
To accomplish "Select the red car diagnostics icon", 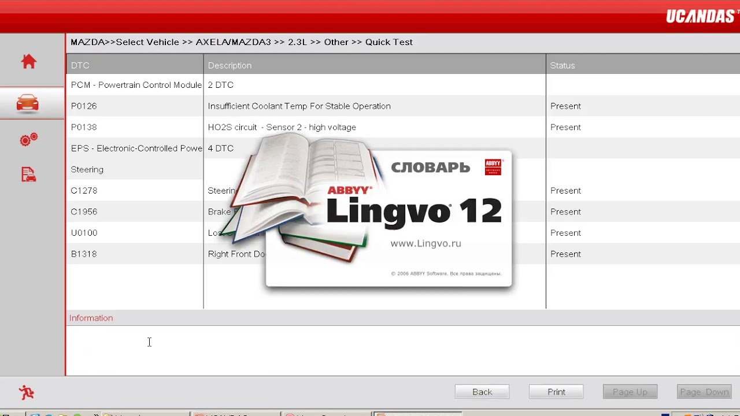I will pos(28,103).
